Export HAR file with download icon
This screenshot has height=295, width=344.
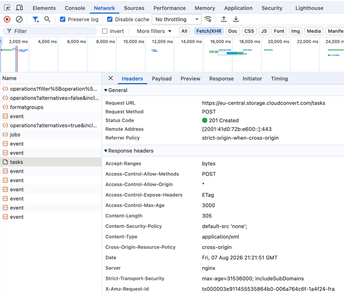click(x=236, y=19)
